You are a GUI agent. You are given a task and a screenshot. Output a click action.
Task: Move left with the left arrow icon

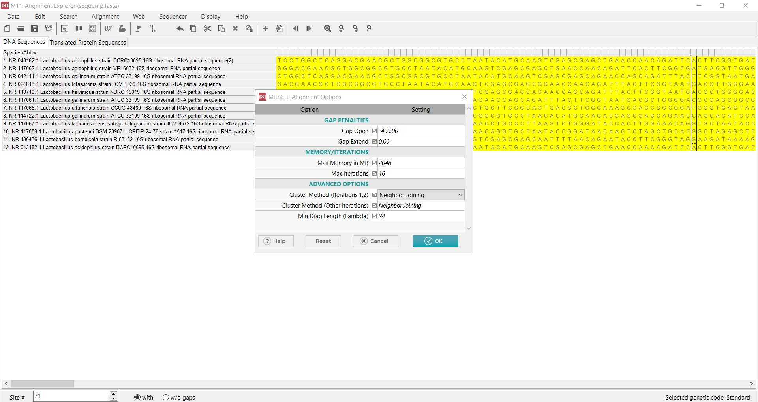(x=295, y=28)
